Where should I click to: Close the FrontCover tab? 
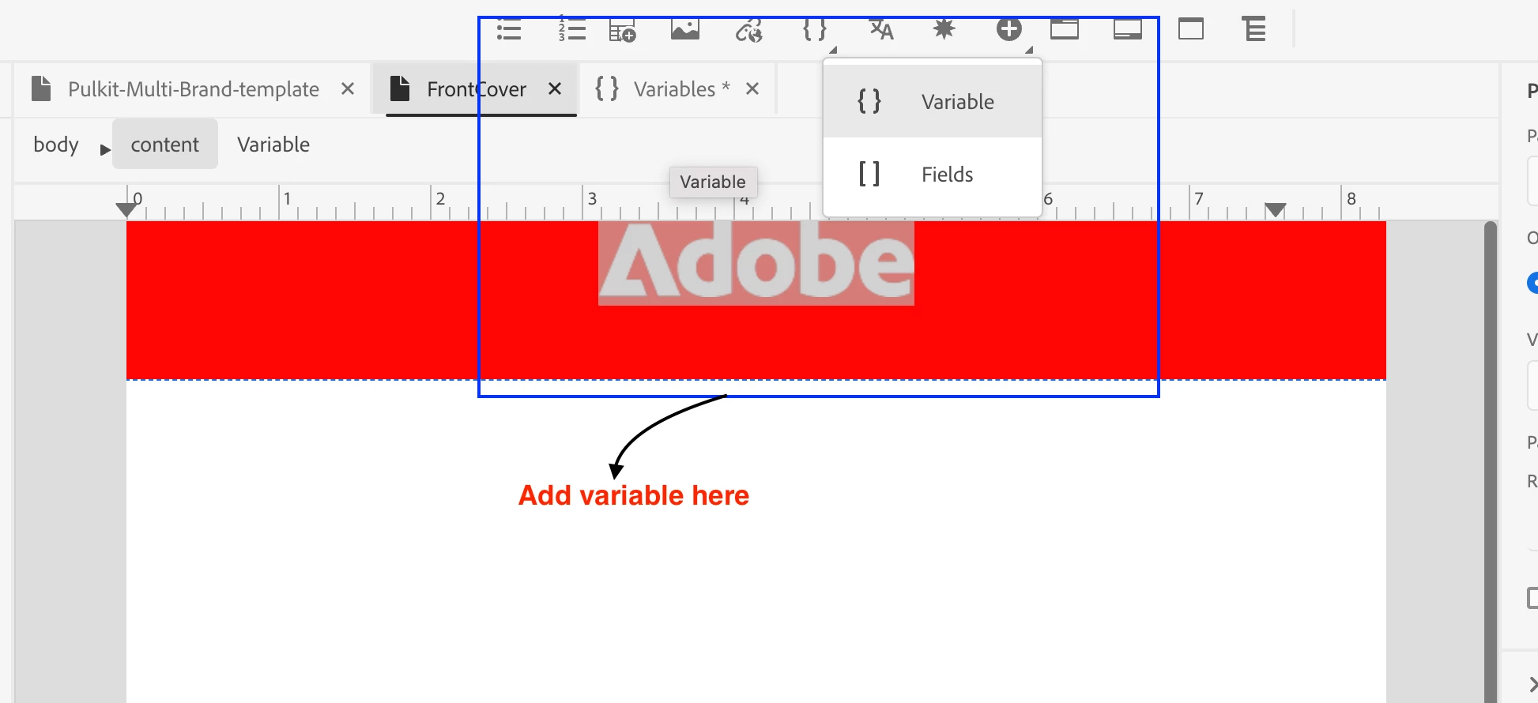click(x=555, y=89)
